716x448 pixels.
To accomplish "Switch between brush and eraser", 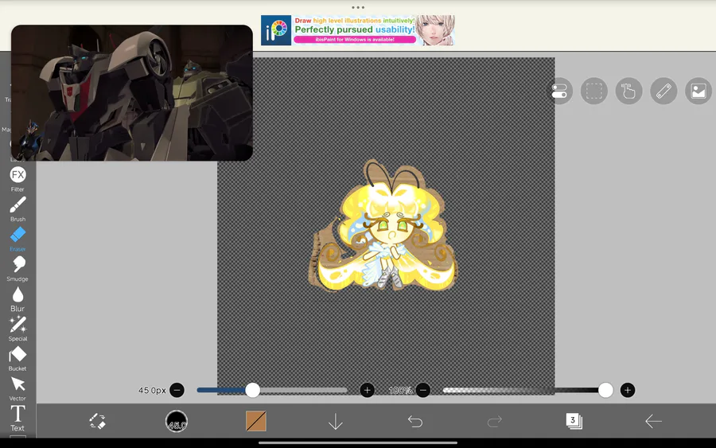I will (x=97, y=421).
